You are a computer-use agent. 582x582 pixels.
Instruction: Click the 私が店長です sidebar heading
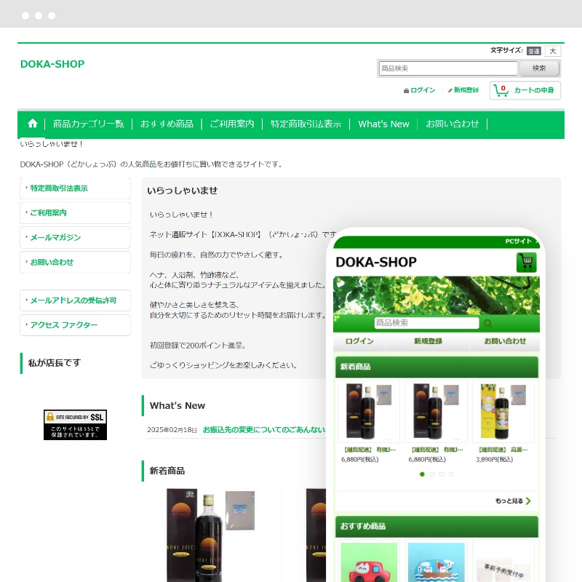[x=55, y=362]
